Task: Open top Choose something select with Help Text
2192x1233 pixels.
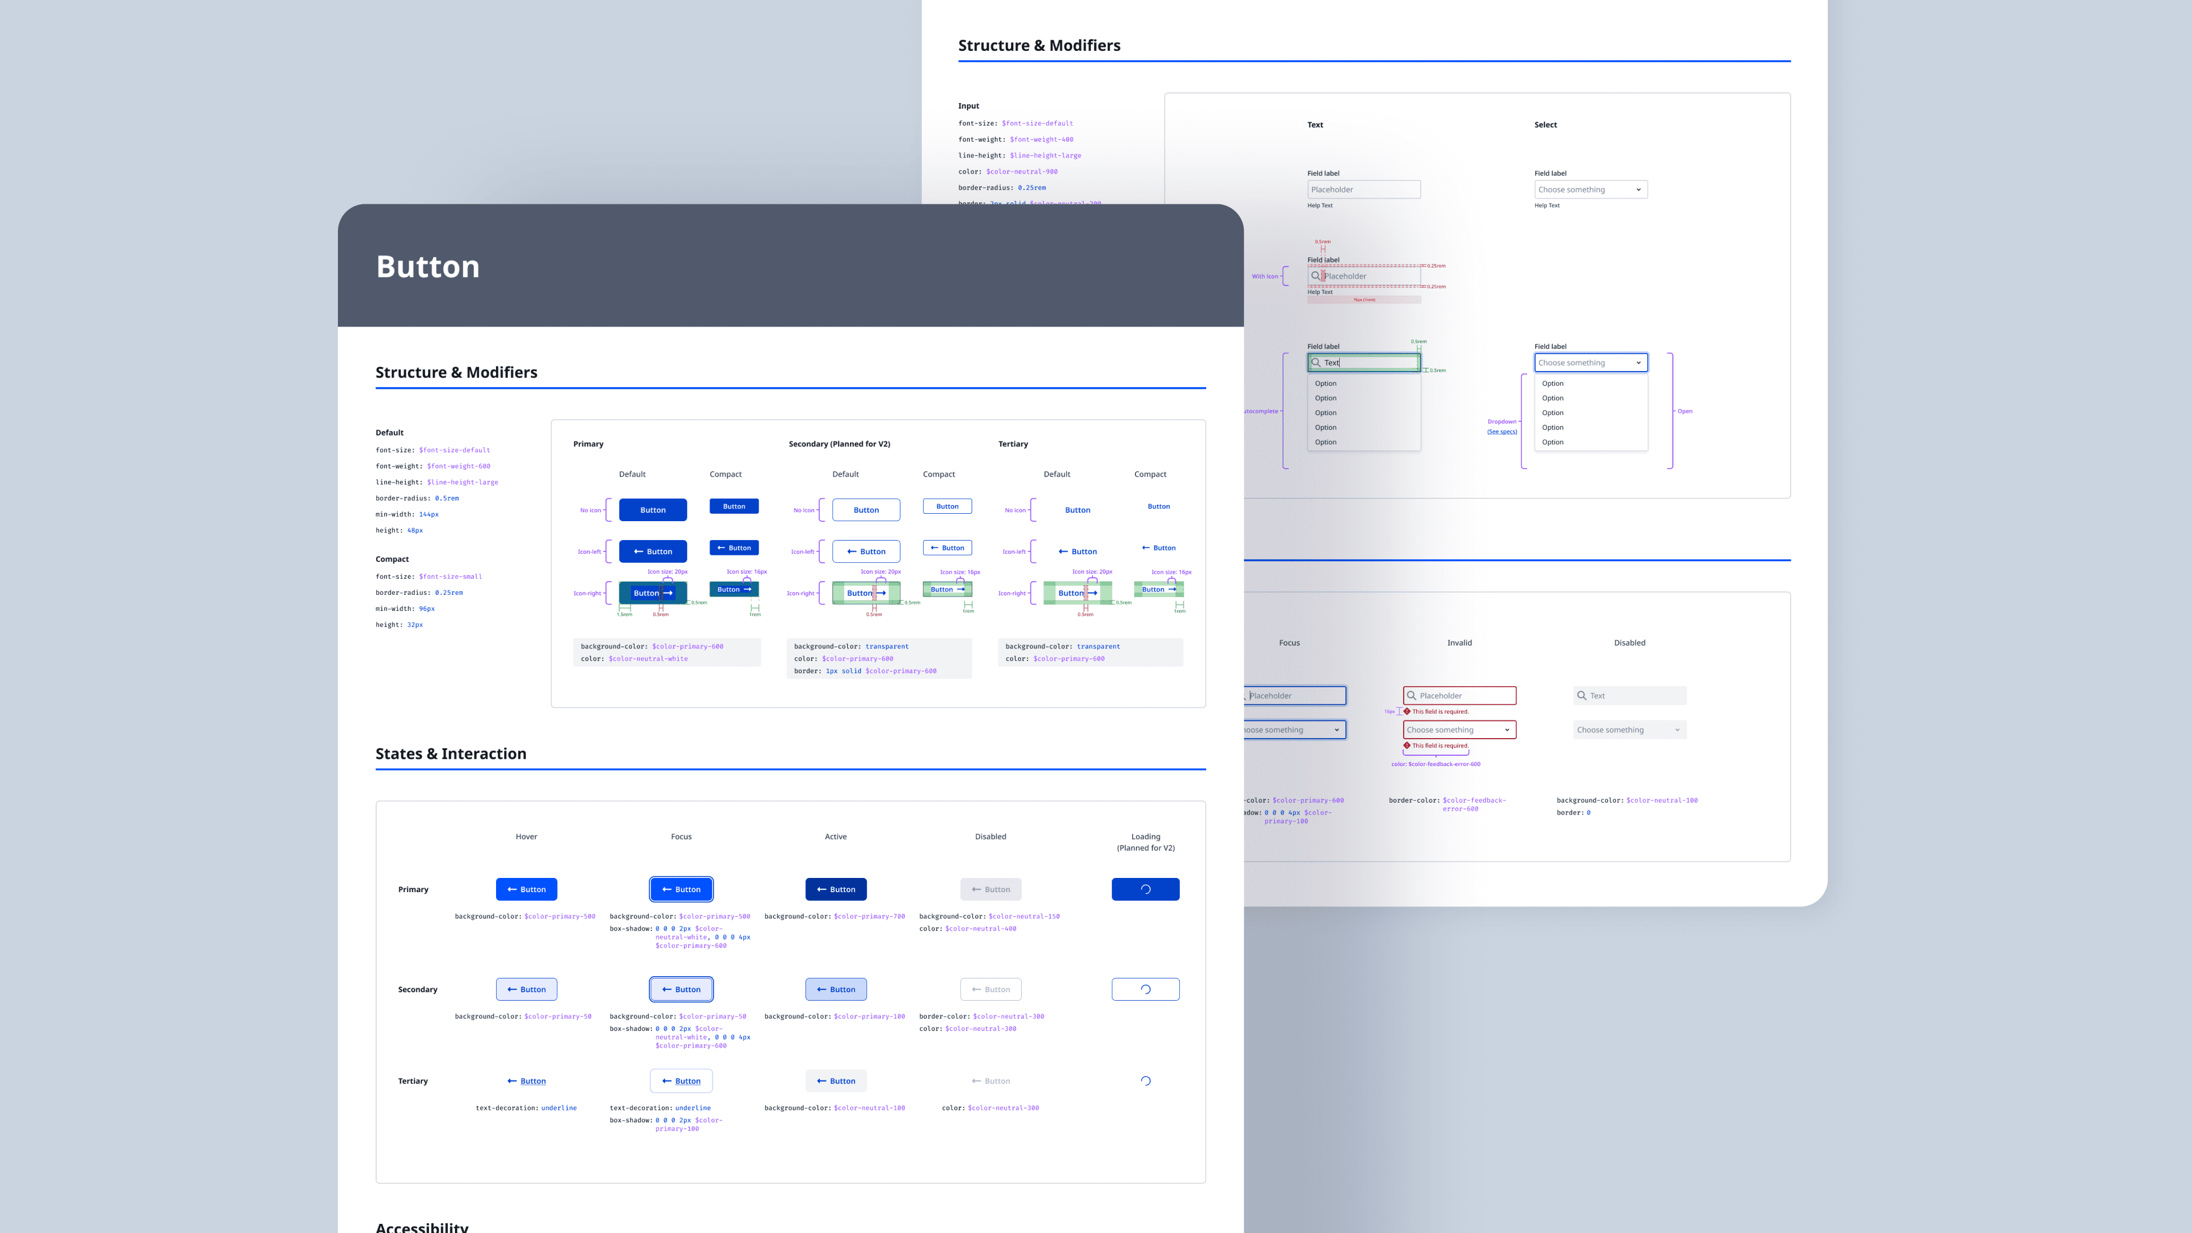Action: click(x=1590, y=190)
